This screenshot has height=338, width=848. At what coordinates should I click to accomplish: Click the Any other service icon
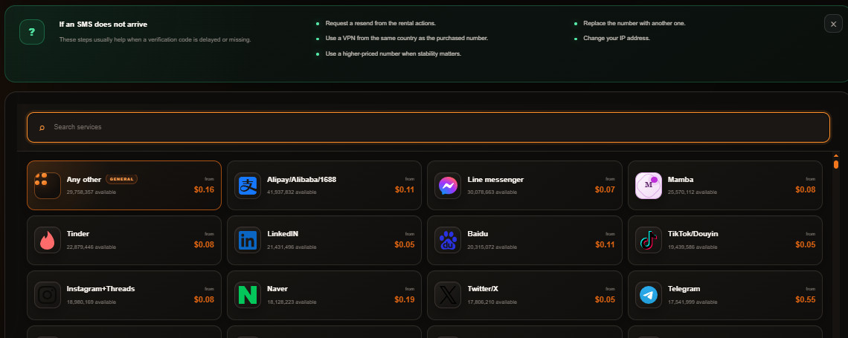[48, 185]
